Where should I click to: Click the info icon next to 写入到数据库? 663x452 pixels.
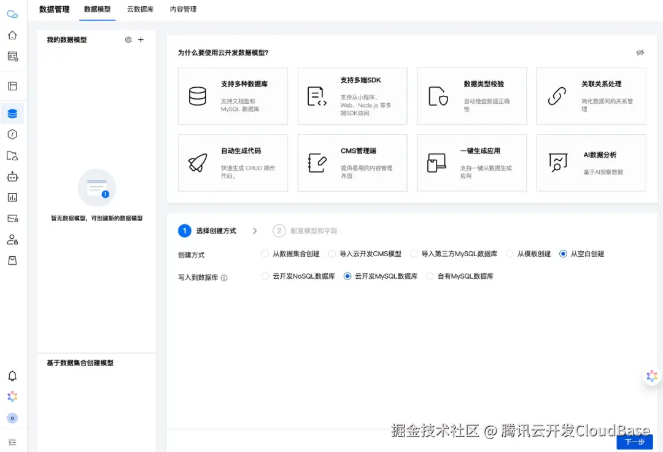(x=224, y=278)
